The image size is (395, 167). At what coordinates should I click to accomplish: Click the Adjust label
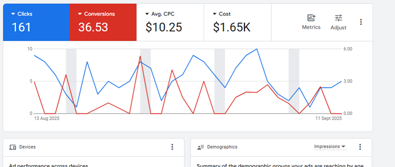[338, 28]
